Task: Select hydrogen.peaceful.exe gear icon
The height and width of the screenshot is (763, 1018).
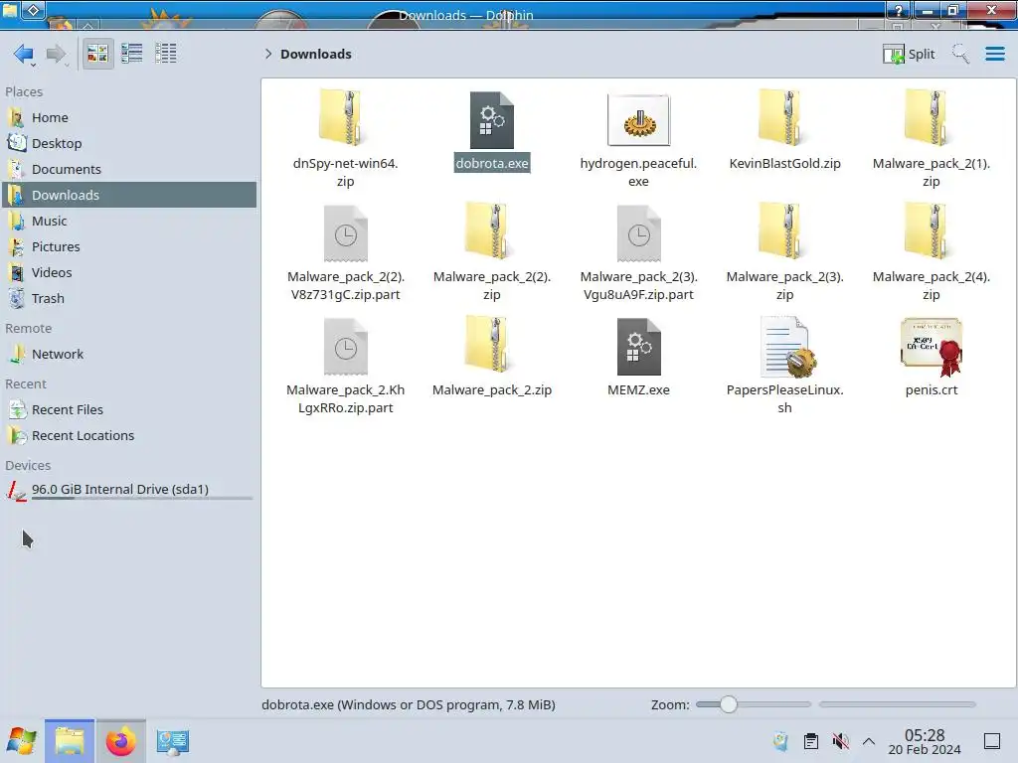Action: (639, 120)
